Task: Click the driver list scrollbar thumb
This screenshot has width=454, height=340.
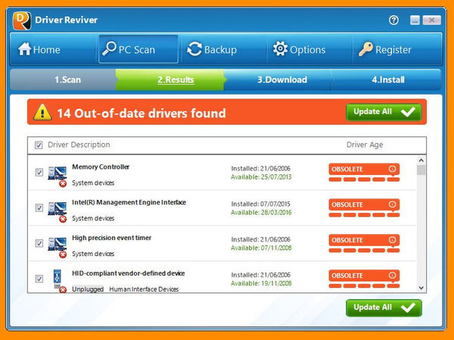Action: tap(421, 170)
